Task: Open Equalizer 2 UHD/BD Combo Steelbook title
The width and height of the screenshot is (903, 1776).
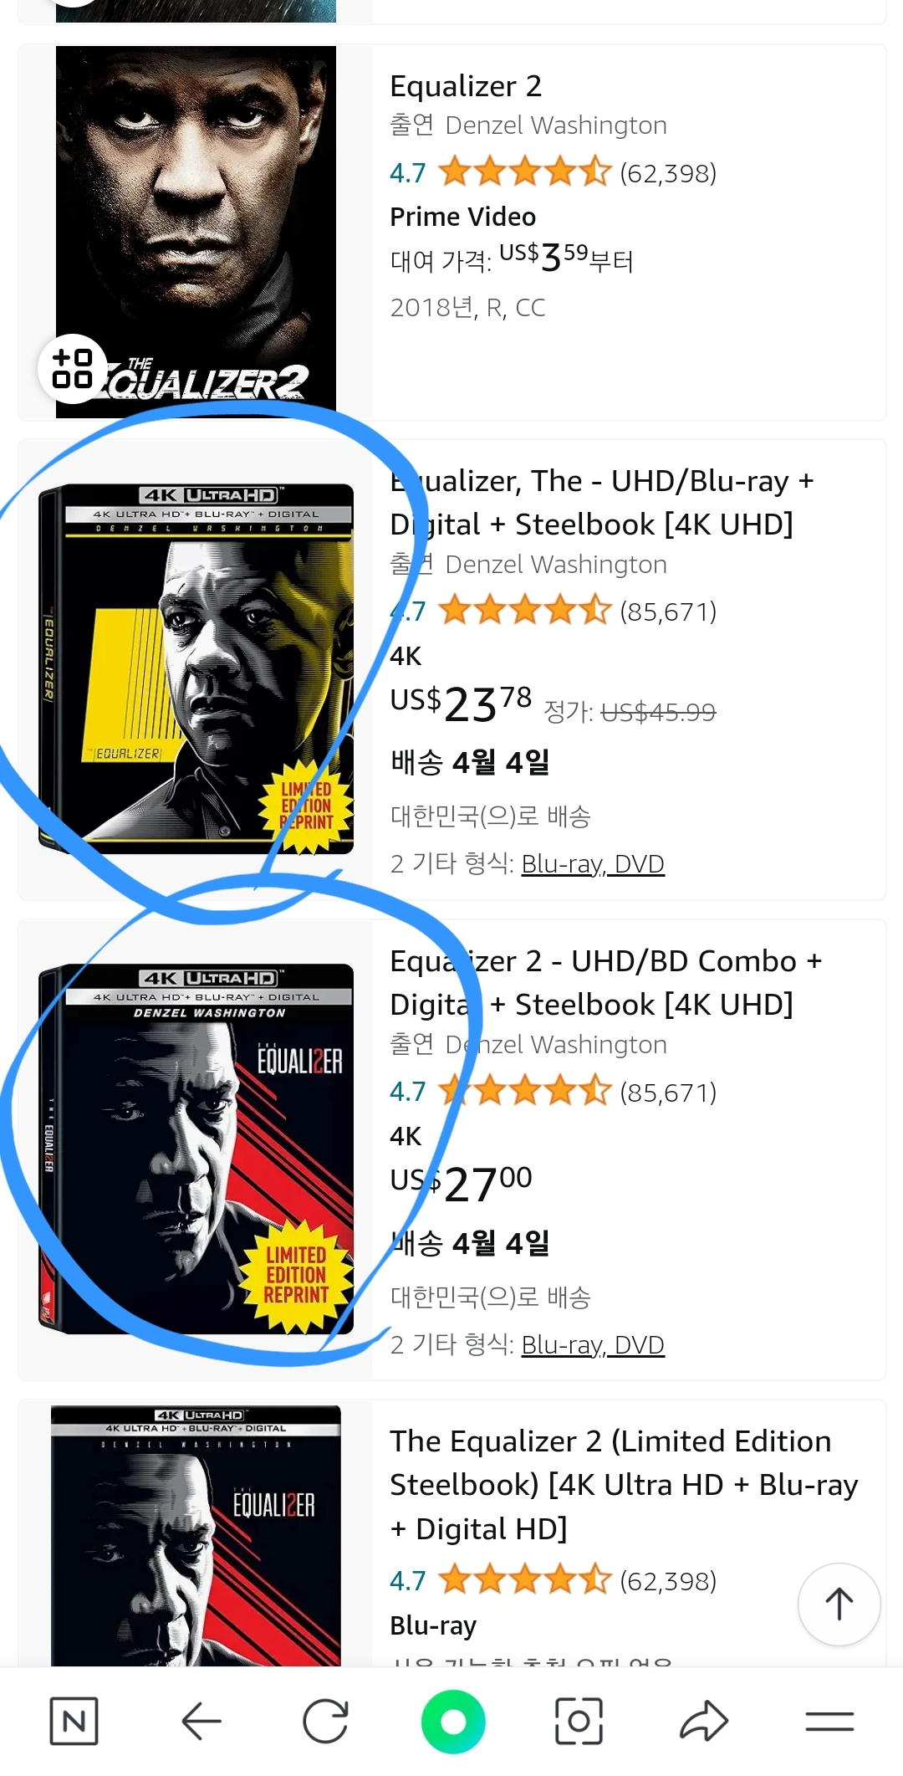Action: [606, 983]
